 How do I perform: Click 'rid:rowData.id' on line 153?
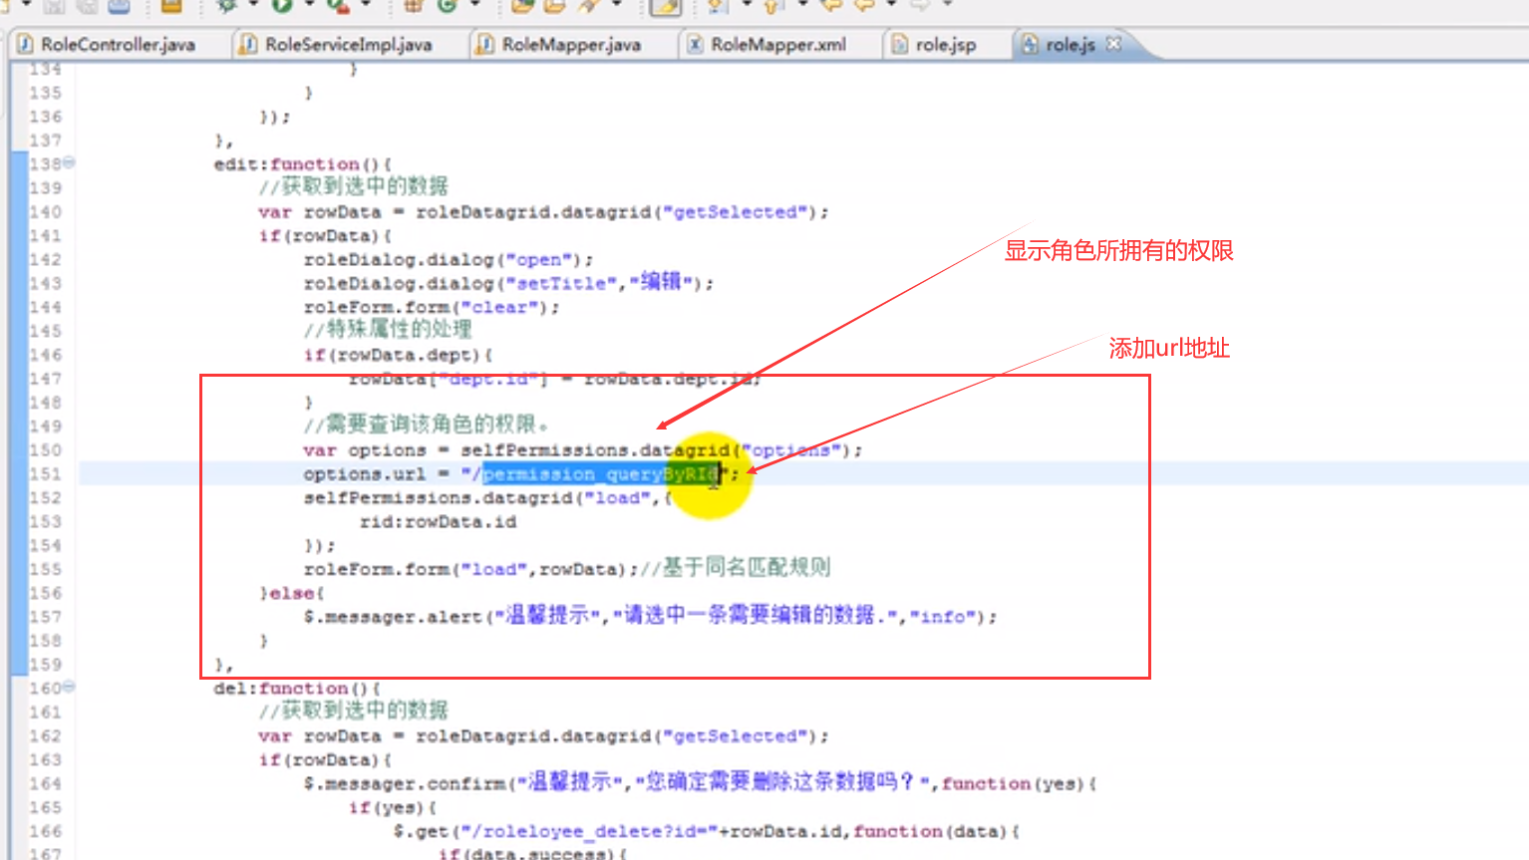(x=438, y=521)
